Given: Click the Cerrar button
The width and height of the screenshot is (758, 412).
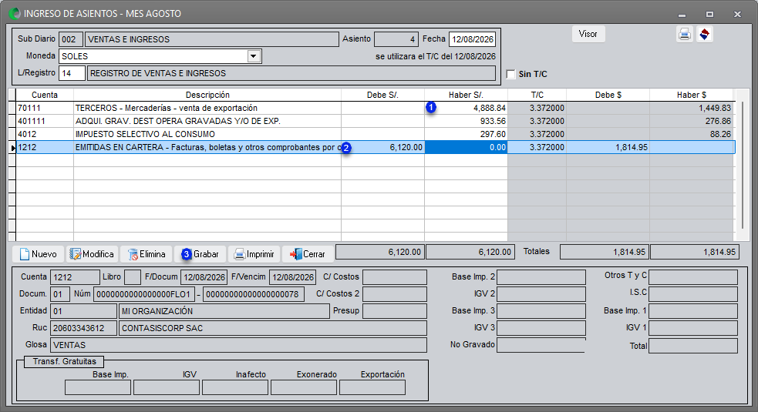Looking at the screenshot, I should coord(308,254).
